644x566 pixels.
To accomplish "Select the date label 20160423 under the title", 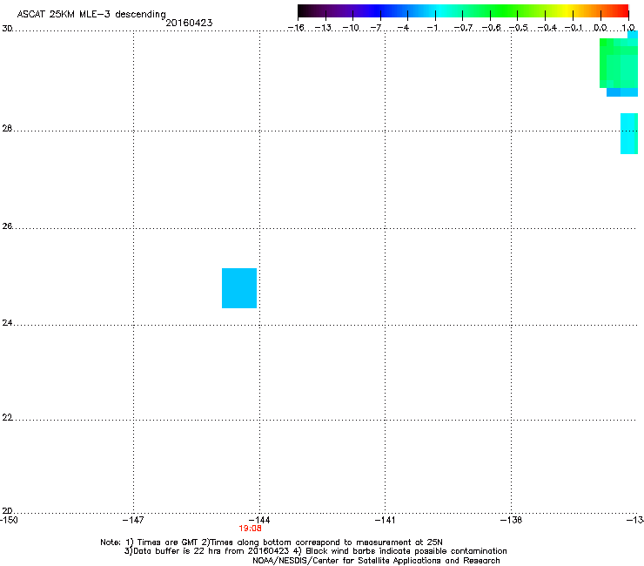I will click(189, 23).
